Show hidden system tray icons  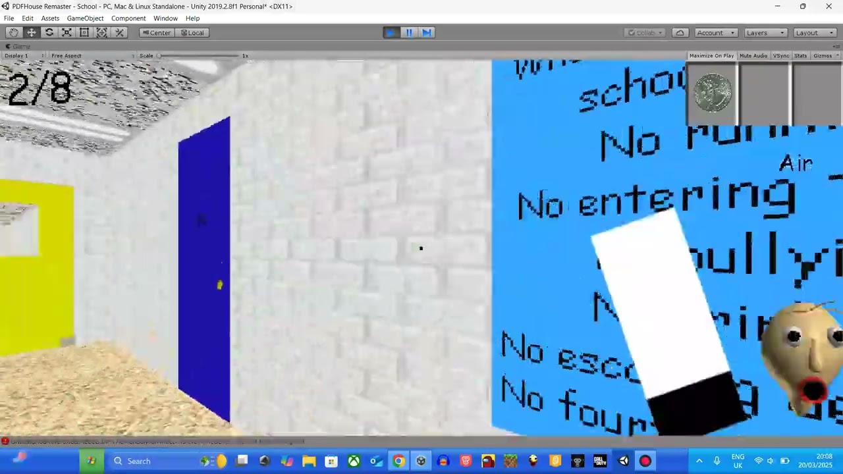point(699,461)
